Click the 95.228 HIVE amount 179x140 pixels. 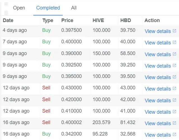(100, 134)
